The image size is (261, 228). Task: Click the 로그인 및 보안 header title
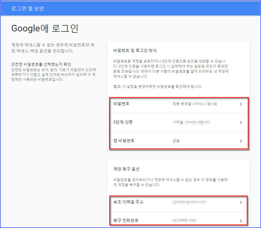pyautogui.click(x=28, y=8)
